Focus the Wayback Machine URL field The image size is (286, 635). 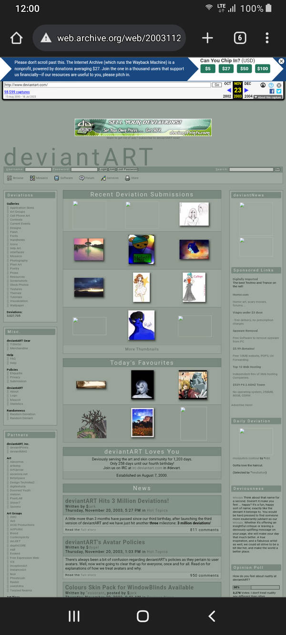pyautogui.click(x=107, y=85)
